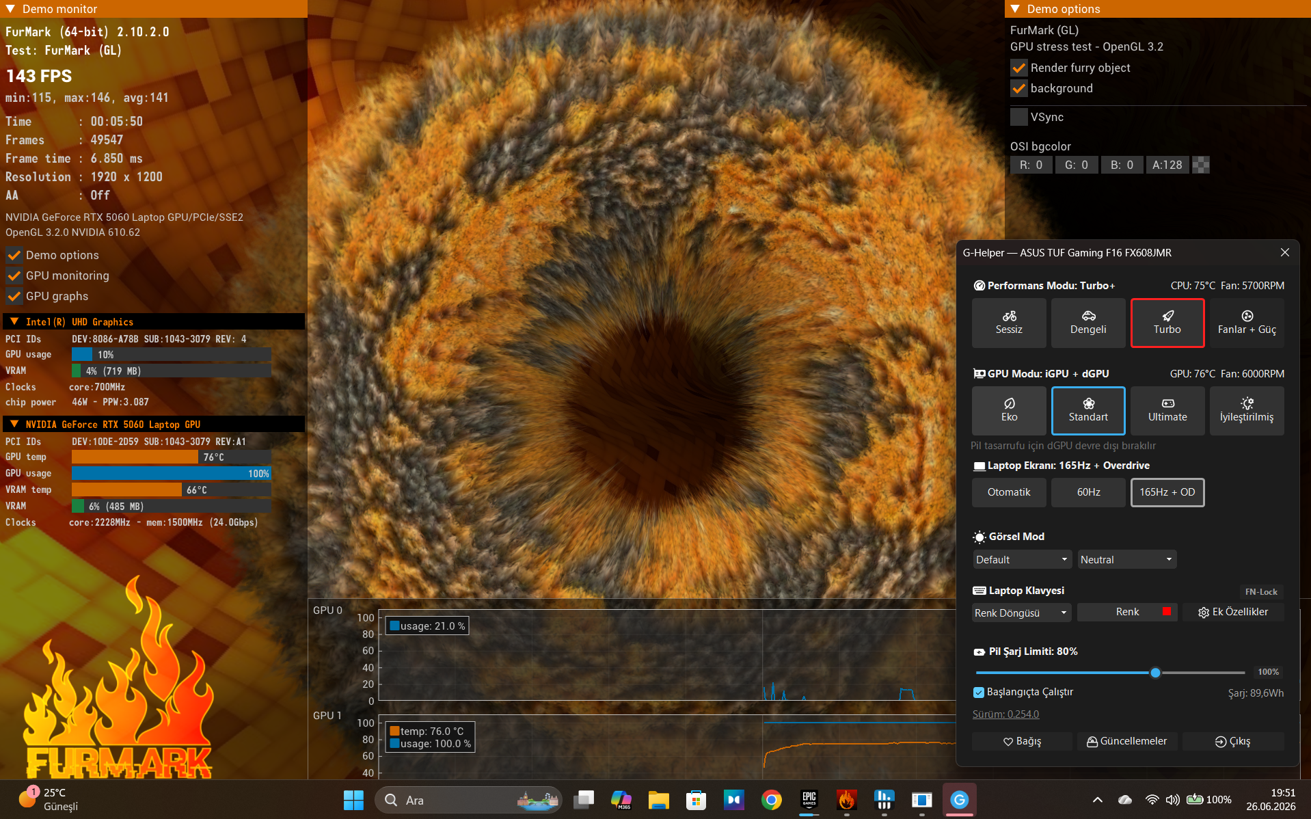The width and height of the screenshot is (1311, 819).
Task: Switch GPU mode to Eko
Action: pyautogui.click(x=1009, y=411)
